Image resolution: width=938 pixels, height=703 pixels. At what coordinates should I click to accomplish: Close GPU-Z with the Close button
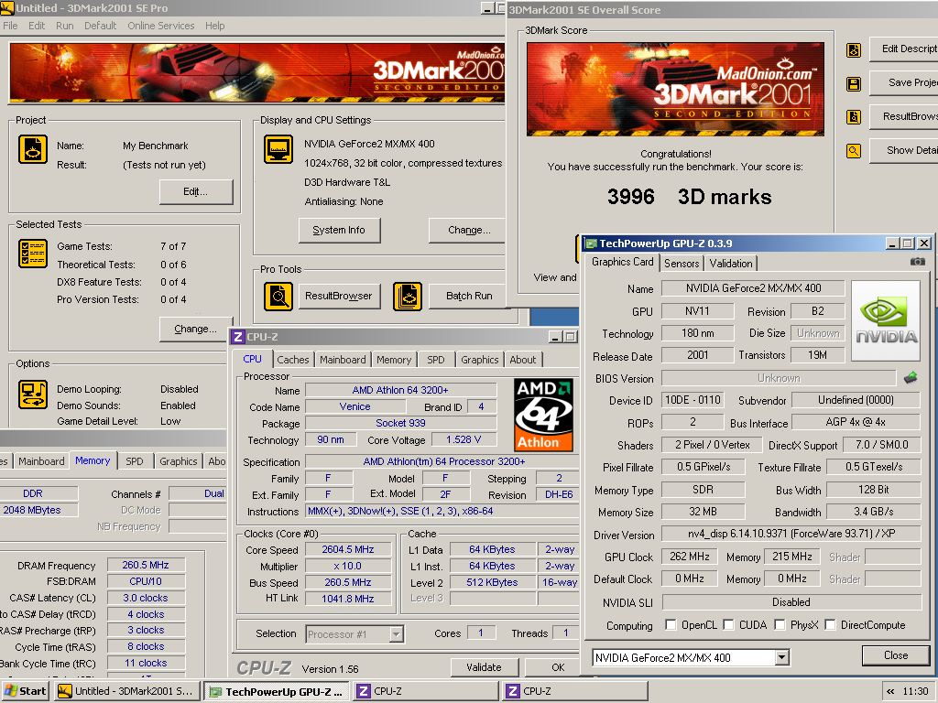[x=896, y=655]
